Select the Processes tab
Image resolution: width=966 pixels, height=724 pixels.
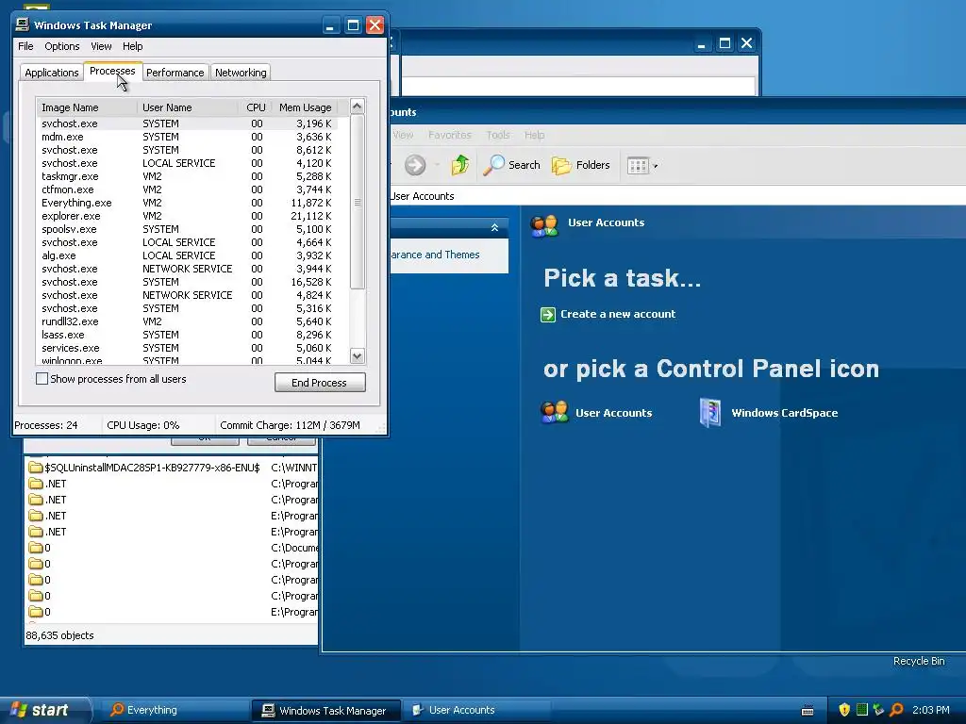point(112,71)
